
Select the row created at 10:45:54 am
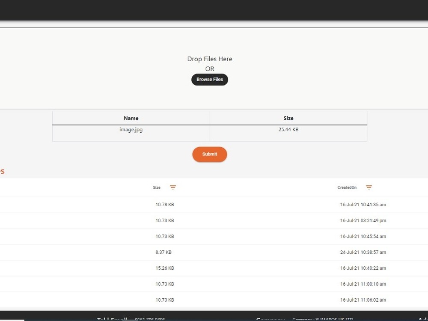click(x=363, y=236)
